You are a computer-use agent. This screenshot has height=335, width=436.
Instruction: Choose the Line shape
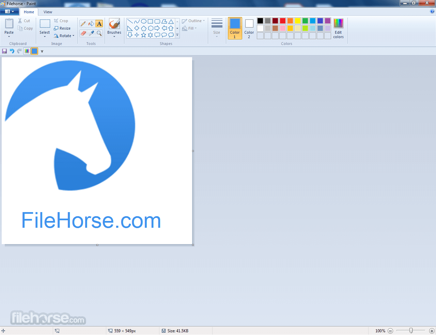point(130,21)
